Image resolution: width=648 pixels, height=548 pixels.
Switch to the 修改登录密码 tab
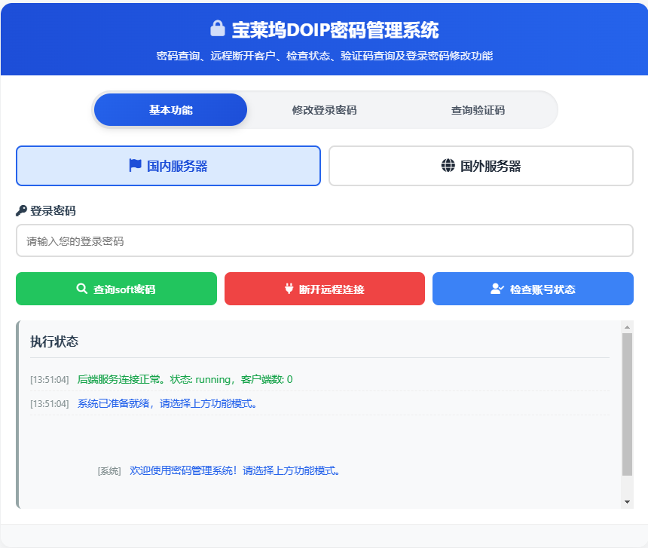326,109
